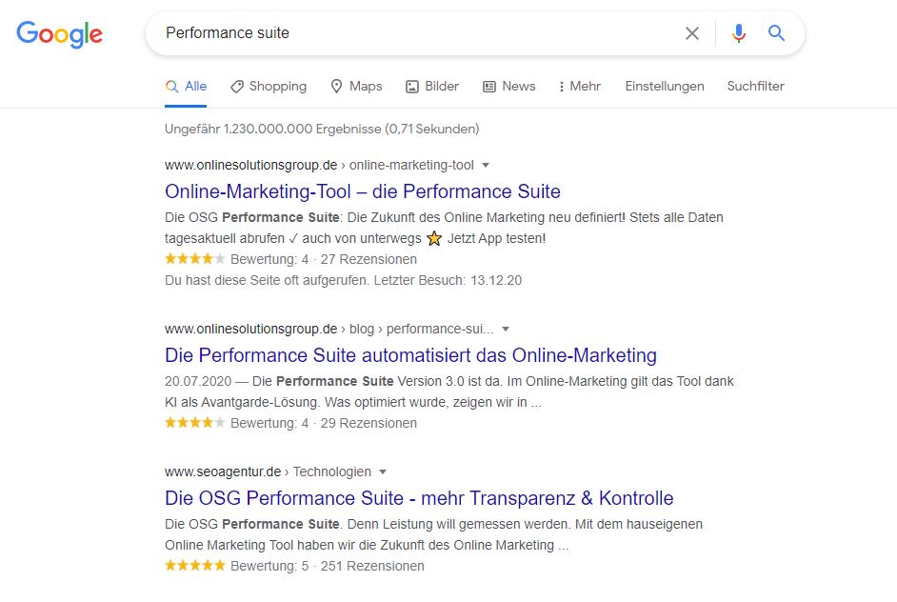Image resolution: width=897 pixels, height=602 pixels.
Task: Switch to the Bilder tab
Action: [x=432, y=87]
